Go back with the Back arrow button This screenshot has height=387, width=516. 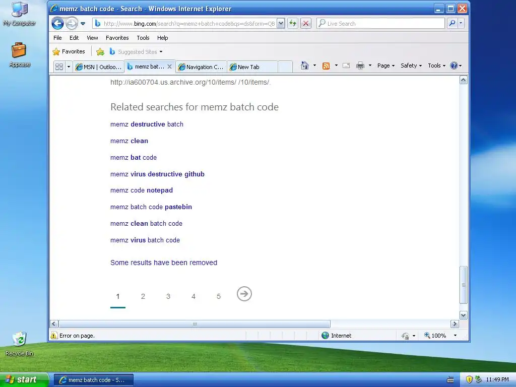(57, 23)
